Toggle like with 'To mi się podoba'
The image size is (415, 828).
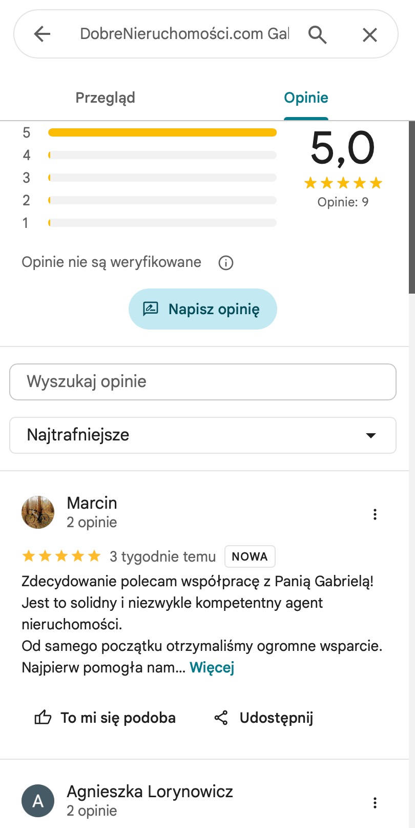(103, 717)
